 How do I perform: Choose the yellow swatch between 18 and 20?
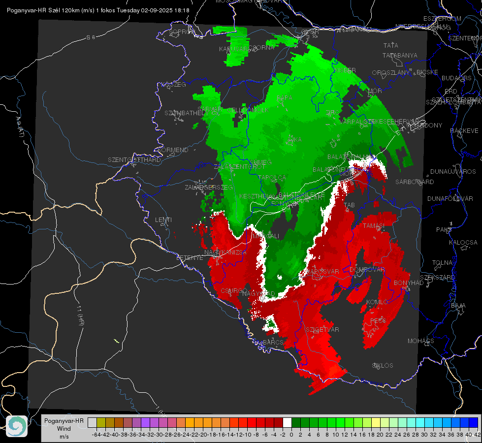tap(376, 422)
